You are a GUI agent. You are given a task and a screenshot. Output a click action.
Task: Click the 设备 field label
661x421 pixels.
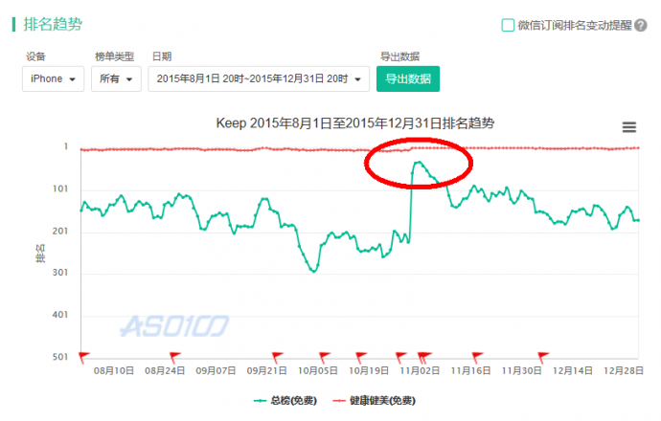[x=35, y=56]
